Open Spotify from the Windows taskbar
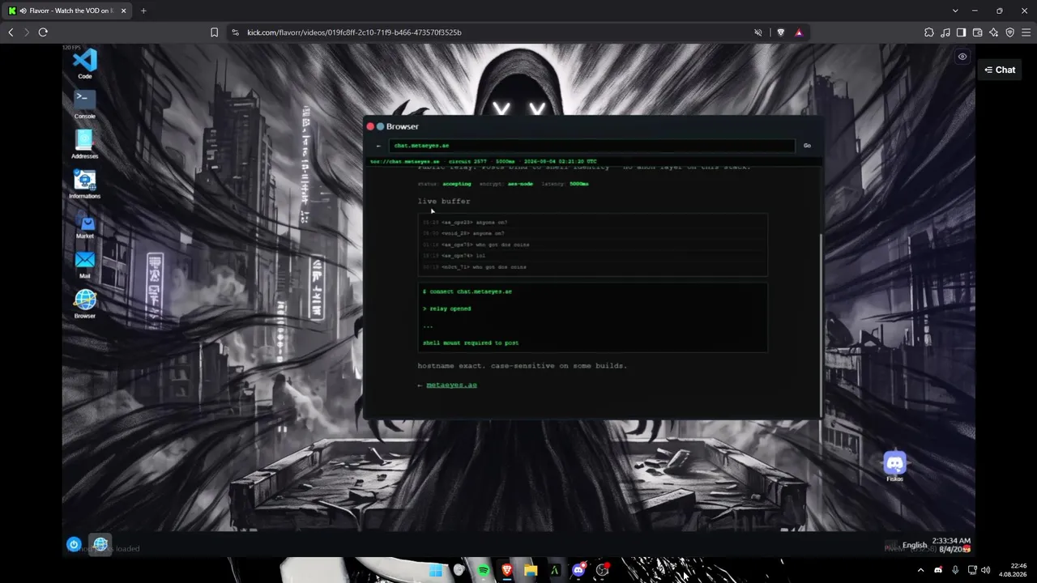The height and width of the screenshot is (583, 1037). click(483, 570)
